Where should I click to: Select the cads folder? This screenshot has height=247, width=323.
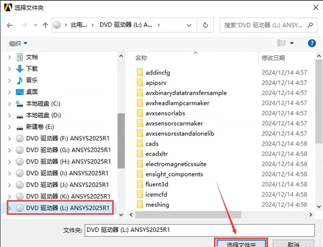click(152, 144)
